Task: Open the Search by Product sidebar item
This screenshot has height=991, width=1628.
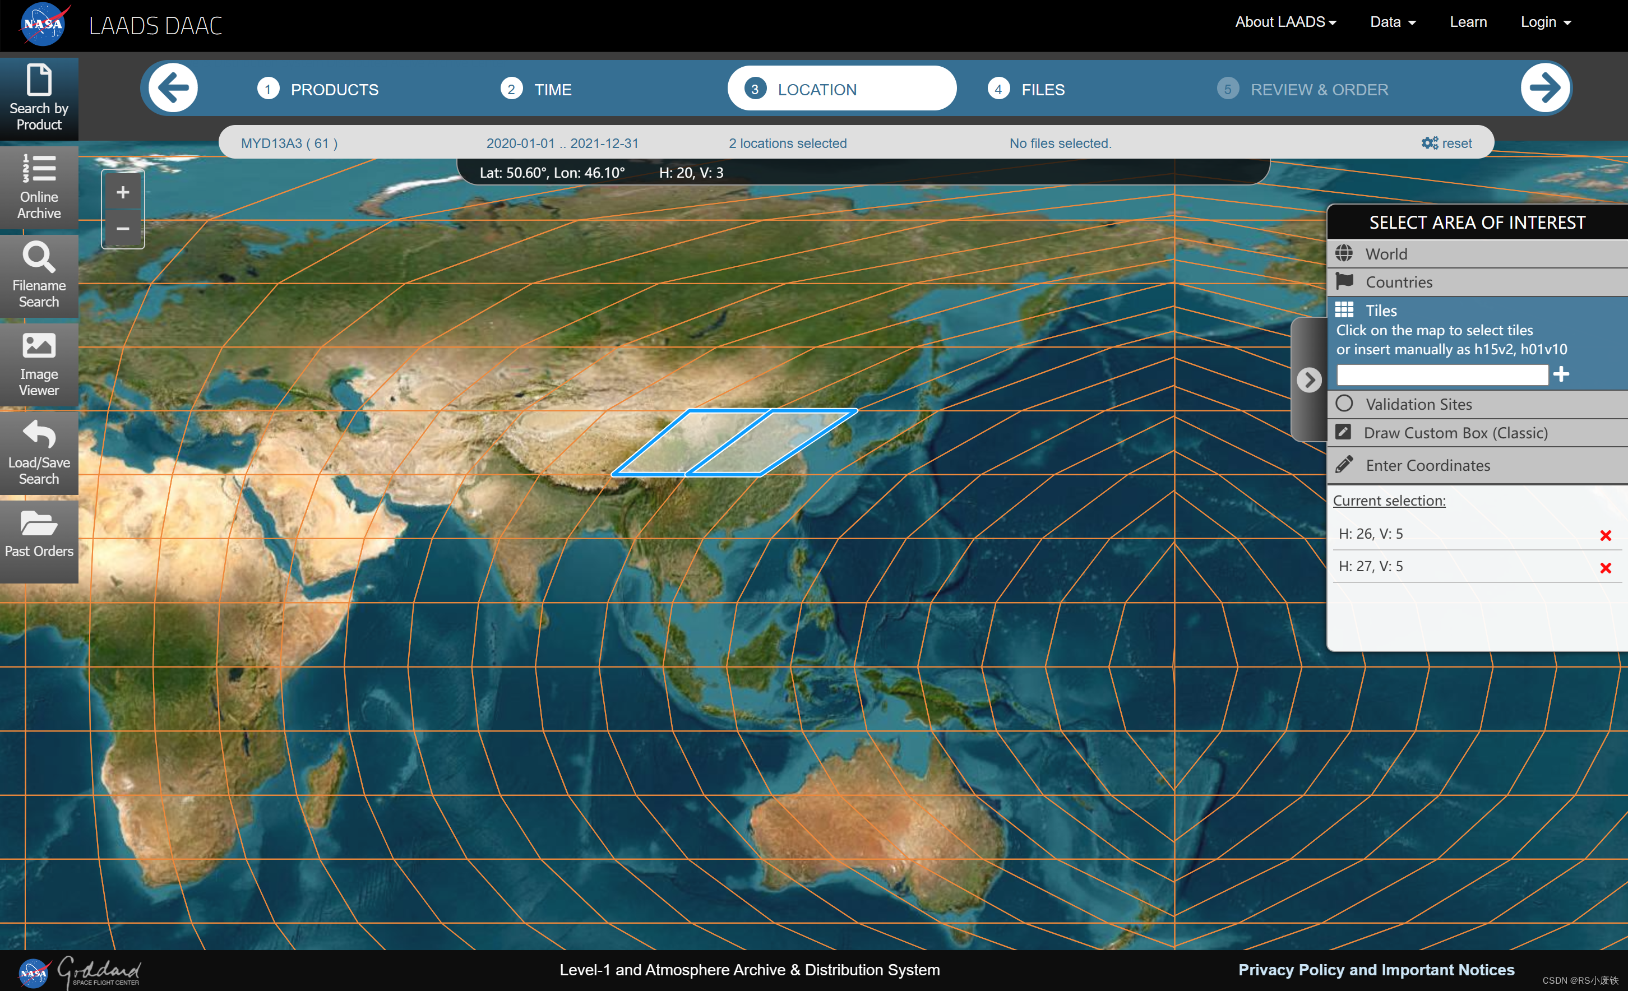Action: click(x=39, y=99)
